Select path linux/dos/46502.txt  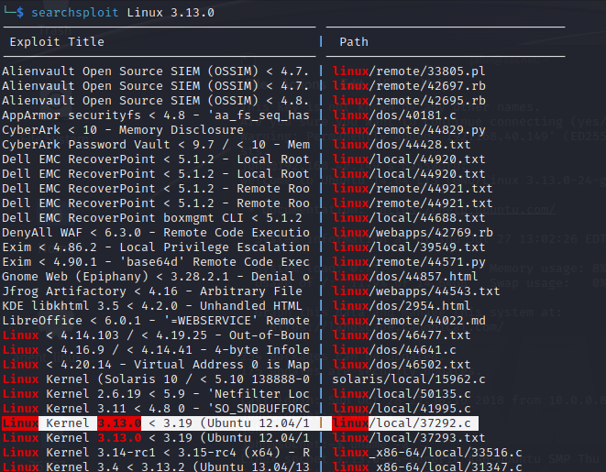(402, 365)
